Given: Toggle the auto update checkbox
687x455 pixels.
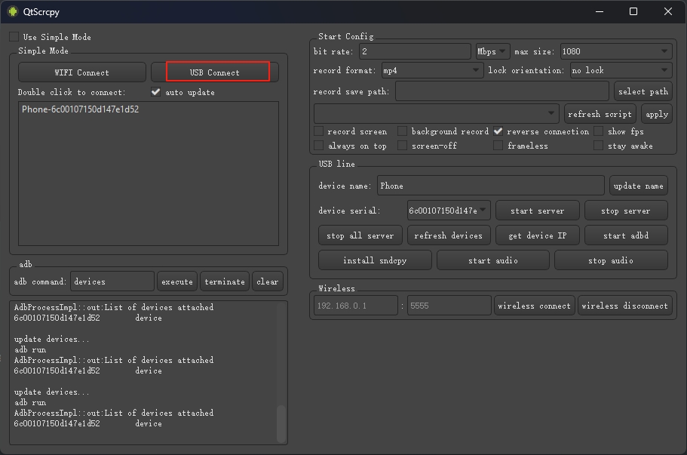Looking at the screenshot, I should (156, 92).
